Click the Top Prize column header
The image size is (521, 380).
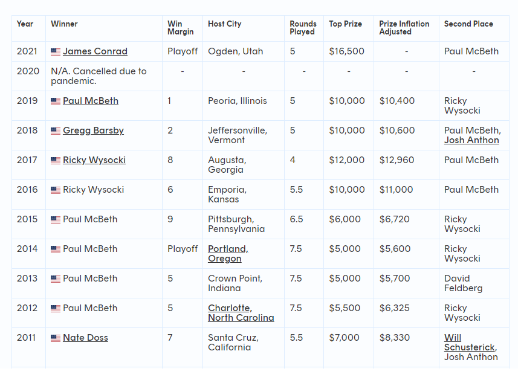coord(345,24)
